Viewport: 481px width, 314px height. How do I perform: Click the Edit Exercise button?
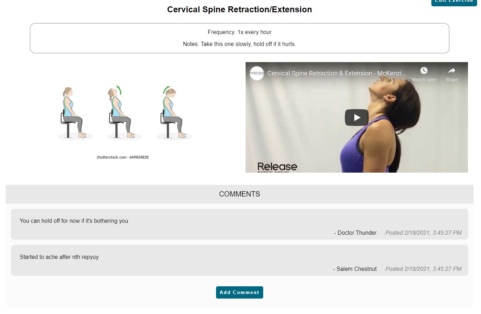pyautogui.click(x=454, y=2)
